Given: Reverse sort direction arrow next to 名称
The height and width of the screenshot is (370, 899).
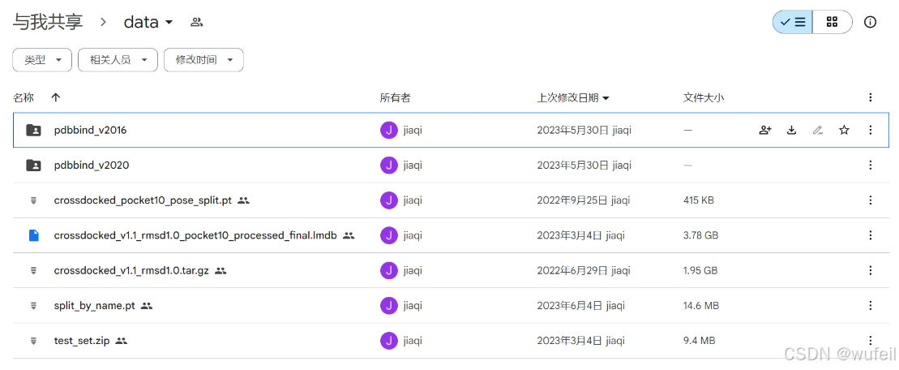Looking at the screenshot, I should coord(55,97).
